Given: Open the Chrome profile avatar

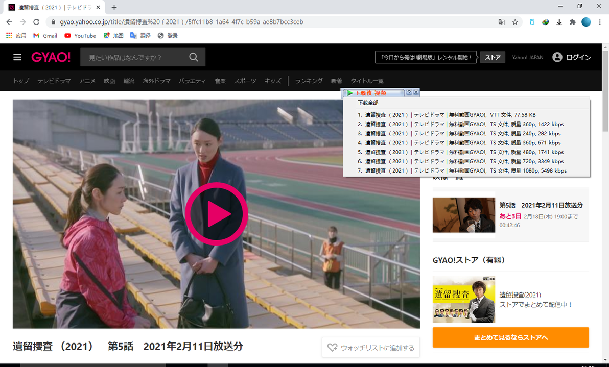Looking at the screenshot, I should tap(586, 22).
